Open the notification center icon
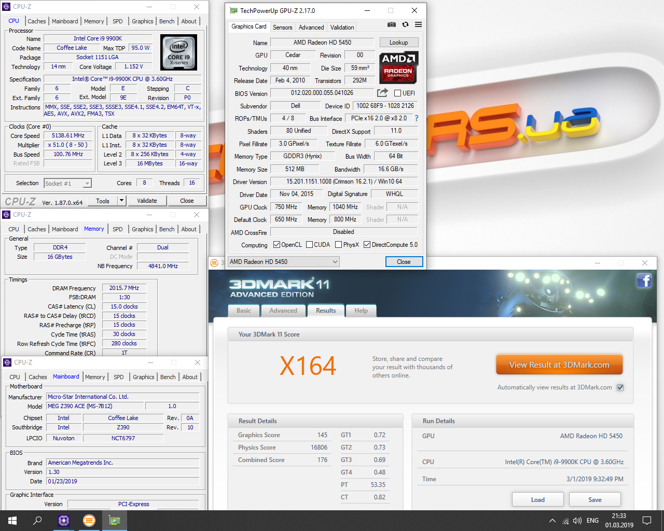Image resolution: width=664 pixels, height=531 pixels. [x=647, y=521]
